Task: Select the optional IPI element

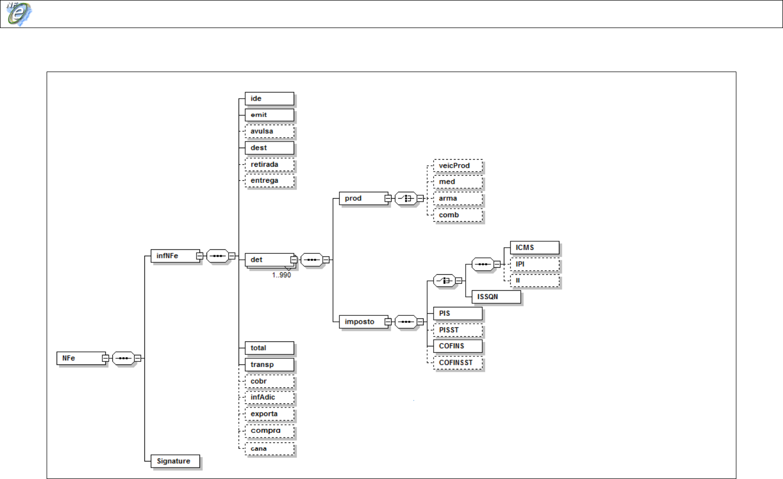Action: point(535,264)
